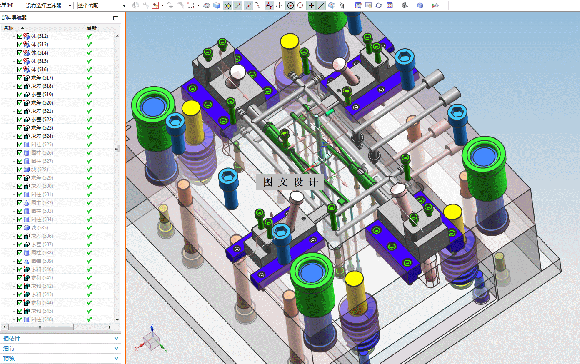Screen dimensions: 580x364
Task: Uncheck the 体 (512) feature checkbox
Action: point(20,36)
